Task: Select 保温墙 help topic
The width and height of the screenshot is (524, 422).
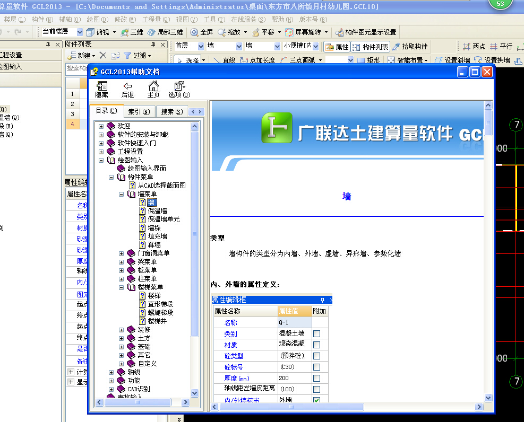Action: click(157, 211)
